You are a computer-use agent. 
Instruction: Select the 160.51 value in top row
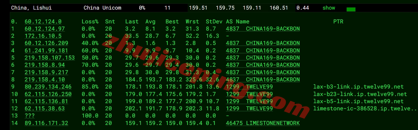click(x=279, y=8)
